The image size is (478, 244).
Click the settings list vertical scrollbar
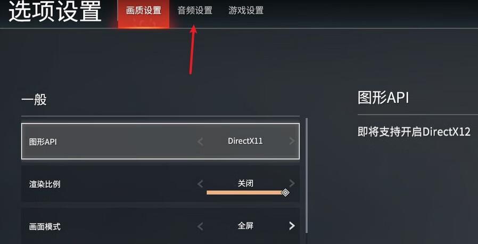307,175
